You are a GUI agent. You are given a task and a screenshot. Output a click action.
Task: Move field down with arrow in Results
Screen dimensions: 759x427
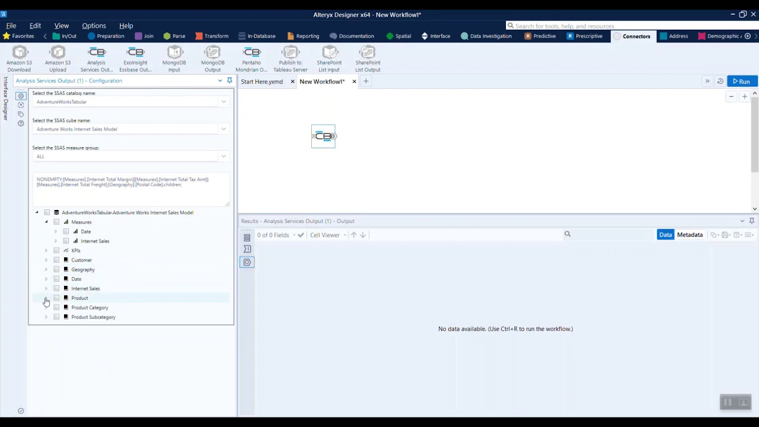pyautogui.click(x=363, y=235)
